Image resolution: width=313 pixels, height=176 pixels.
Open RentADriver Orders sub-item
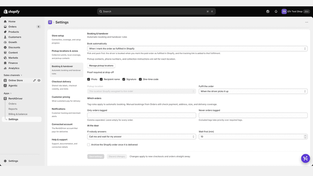point(12,103)
